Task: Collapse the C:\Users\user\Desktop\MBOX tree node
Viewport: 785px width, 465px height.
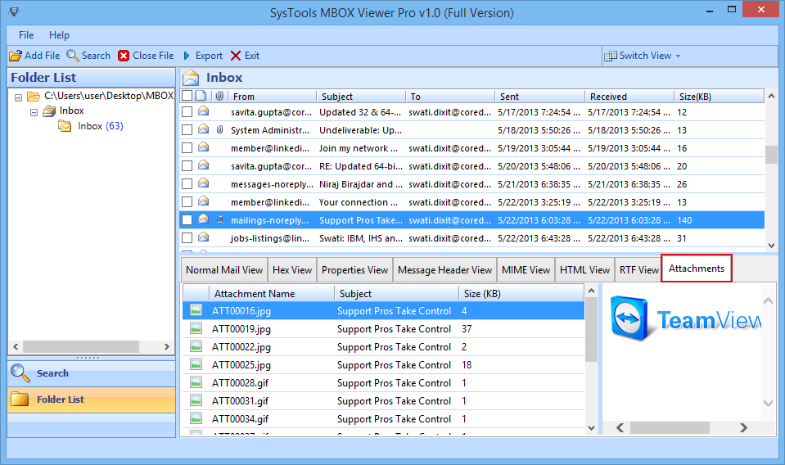Action: click(19, 97)
